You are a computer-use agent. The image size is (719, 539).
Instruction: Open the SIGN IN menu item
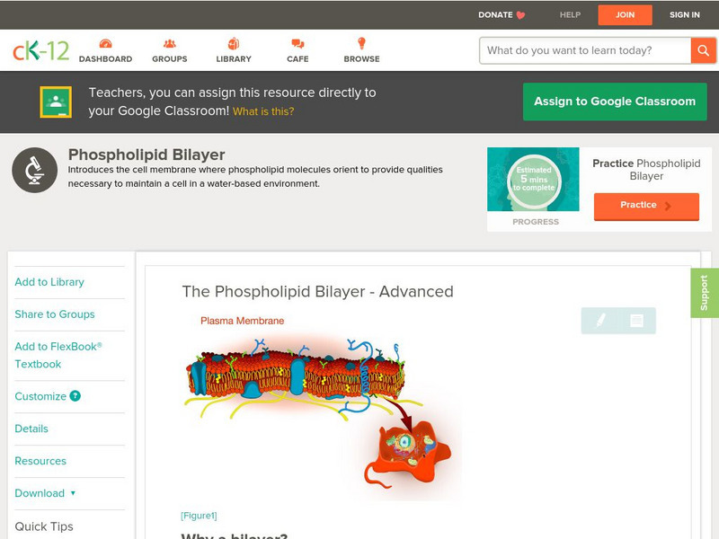point(684,14)
